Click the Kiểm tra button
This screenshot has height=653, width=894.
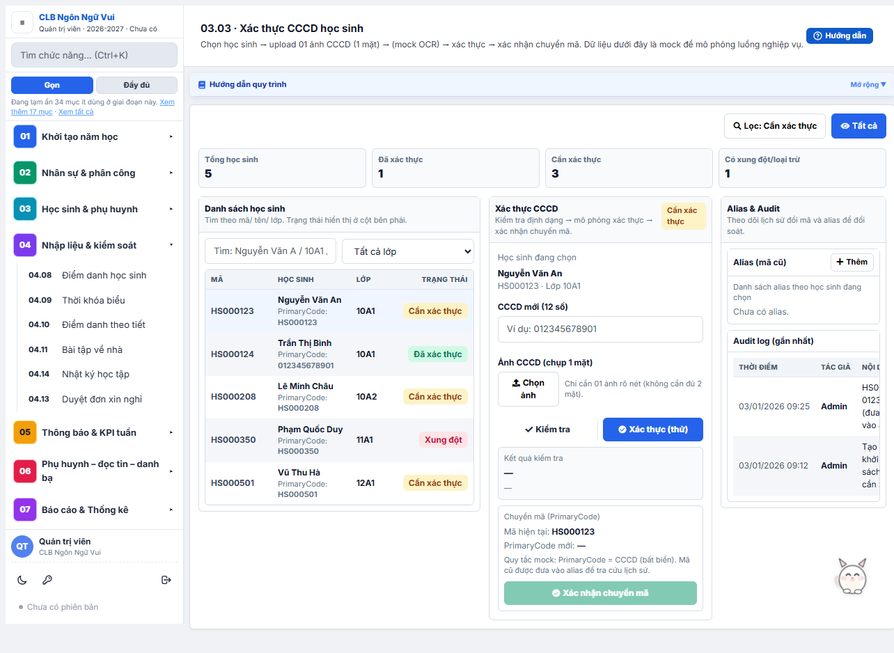click(x=547, y=430)
